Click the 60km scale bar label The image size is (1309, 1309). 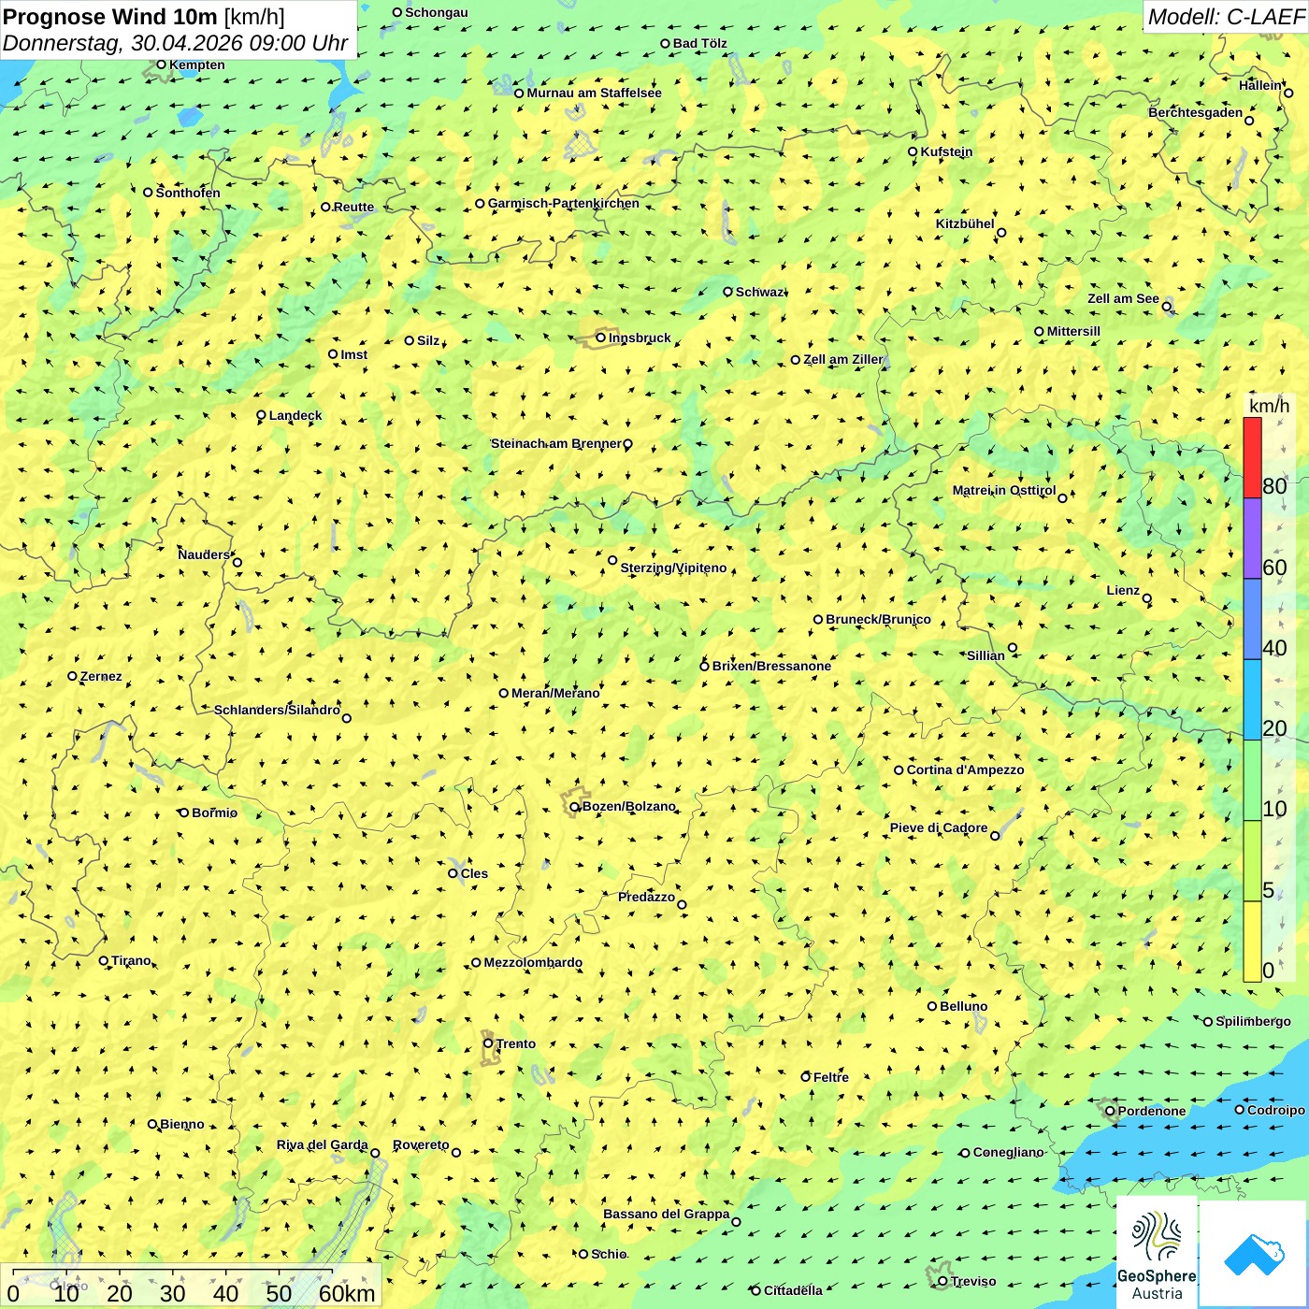click(x=347, y=1293)
